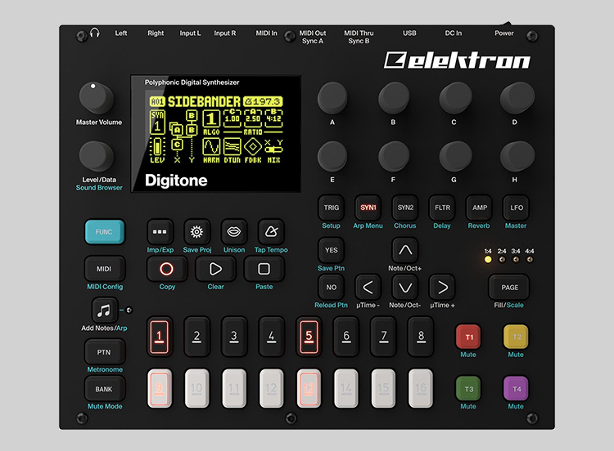Hold the blue FUNC key
The image size is (614, 451).
pyautogui.click(x=104, y=232)
